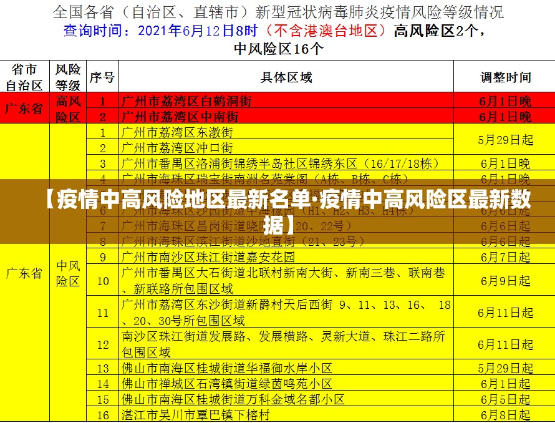Select 6月11日起 in the 发展路 row
This screenshot has width=555, height=423.
pyautogui.click(x=506, y=344)
